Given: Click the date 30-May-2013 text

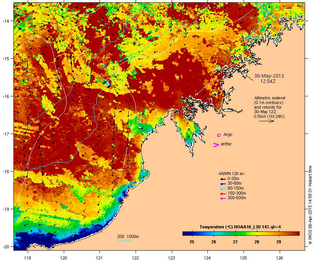Looking at the screenshot, I should click(x=269, y=76).
